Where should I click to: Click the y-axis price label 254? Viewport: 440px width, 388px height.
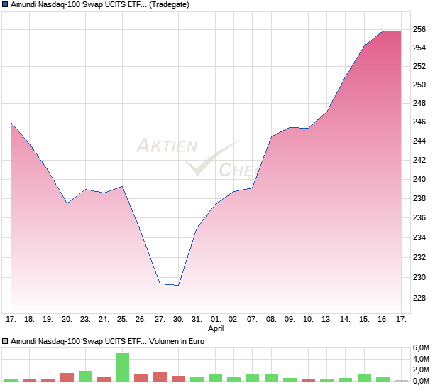419,48
